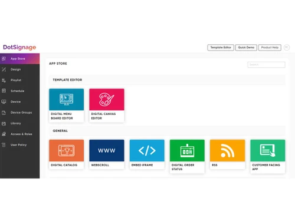This screenshot has width=295, height=221.
Task: Click the Access & Roles icon in sidebar
Action: coord(4,134)
